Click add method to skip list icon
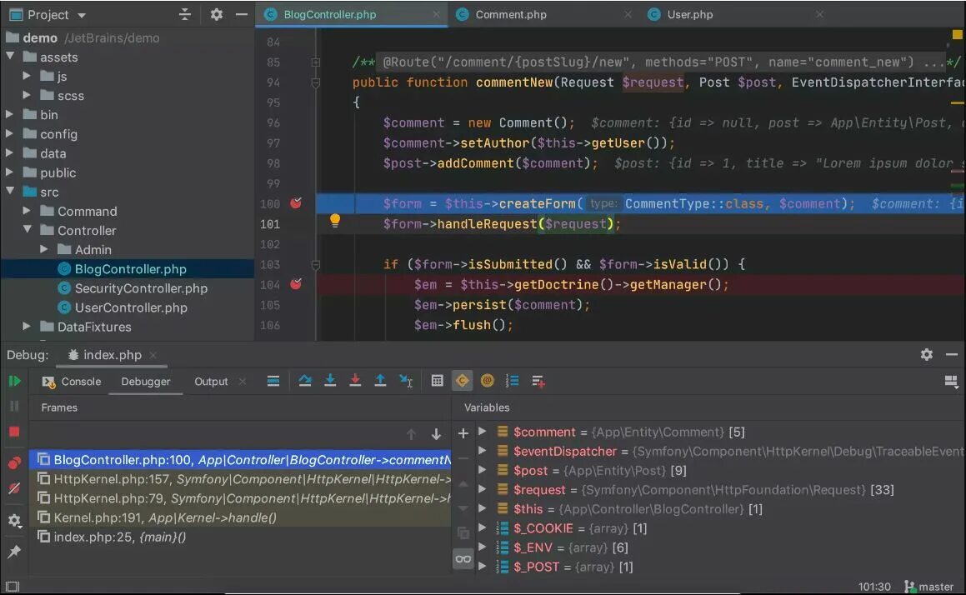 pyautogui.click(x=538, y=382)
